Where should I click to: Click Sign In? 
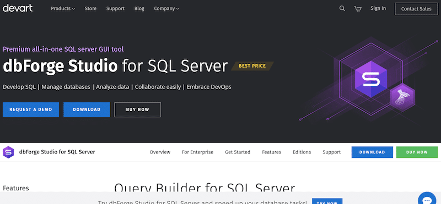(x=378, y=8)
